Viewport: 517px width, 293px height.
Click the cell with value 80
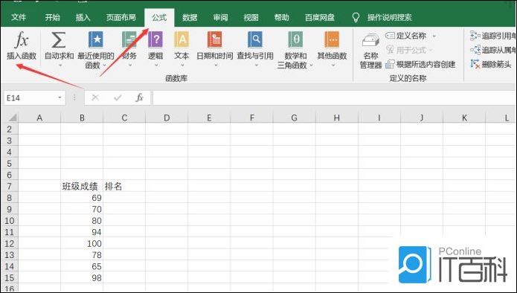coord(82,221)
